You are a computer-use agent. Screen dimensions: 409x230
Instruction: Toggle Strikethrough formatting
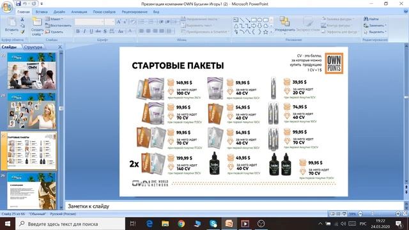pos(98,31)
